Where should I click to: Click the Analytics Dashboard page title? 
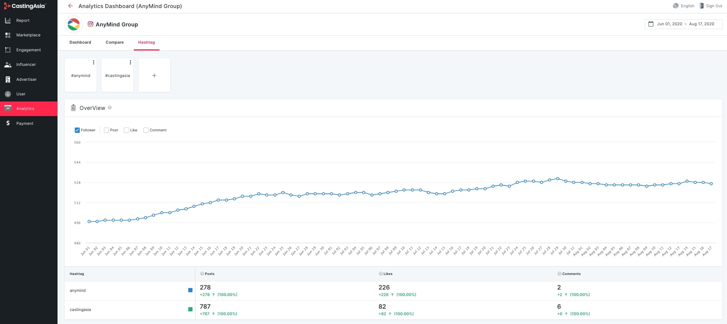pos(130,6)
